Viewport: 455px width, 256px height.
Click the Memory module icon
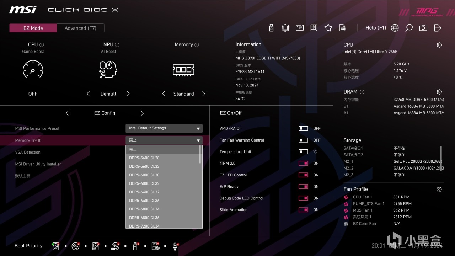tap(183, 70)
